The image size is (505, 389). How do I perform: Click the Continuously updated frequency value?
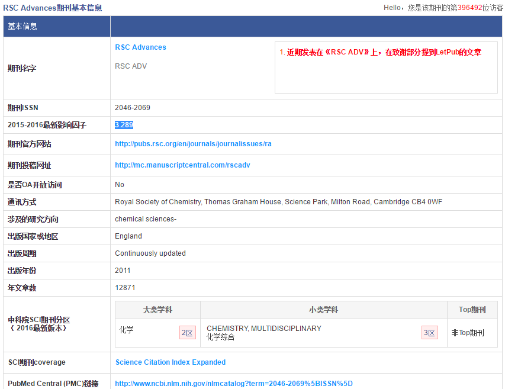pyautogui.click(x=150, y=253)
